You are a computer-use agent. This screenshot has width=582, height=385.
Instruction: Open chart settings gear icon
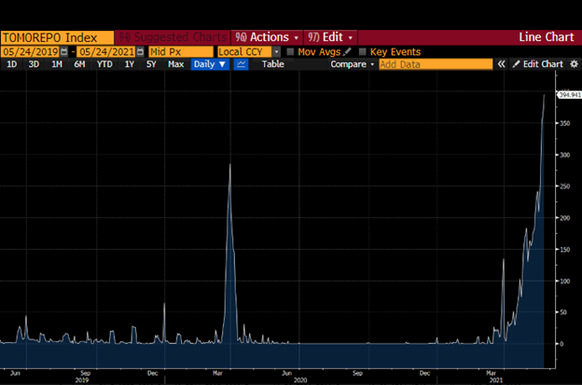(x=573, y=64)
